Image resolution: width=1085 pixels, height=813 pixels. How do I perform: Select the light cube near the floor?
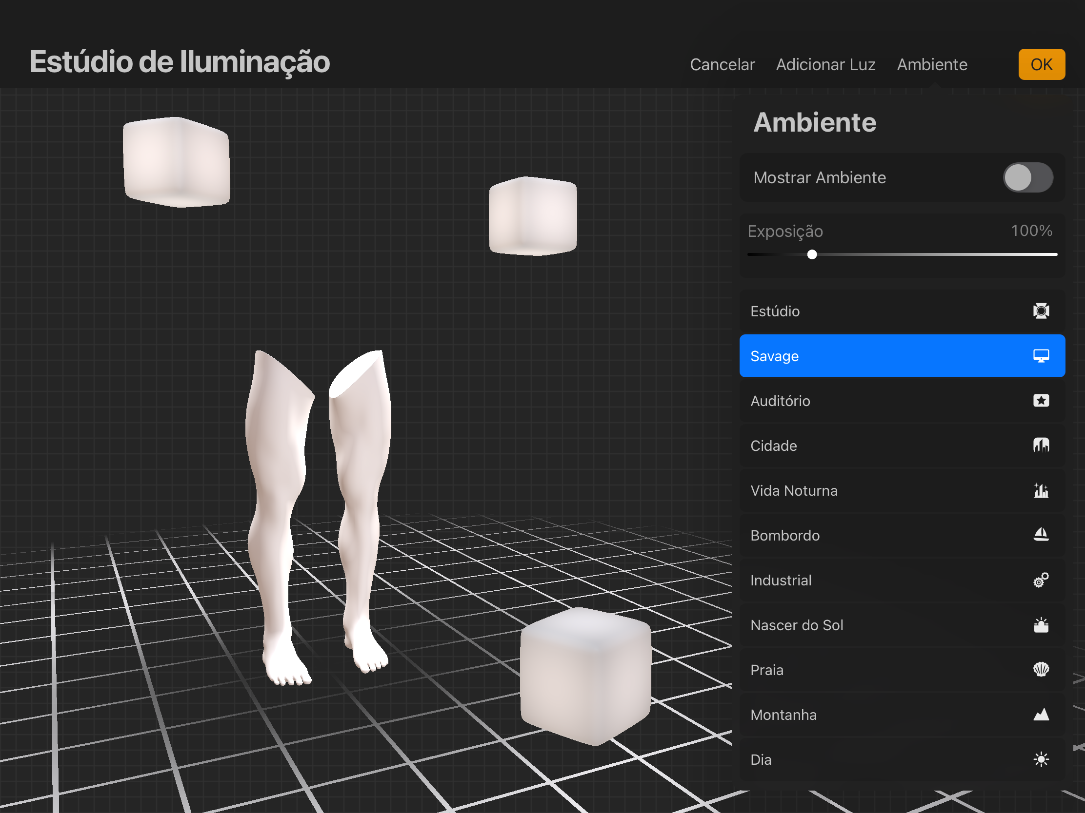(x=585, y=676)
